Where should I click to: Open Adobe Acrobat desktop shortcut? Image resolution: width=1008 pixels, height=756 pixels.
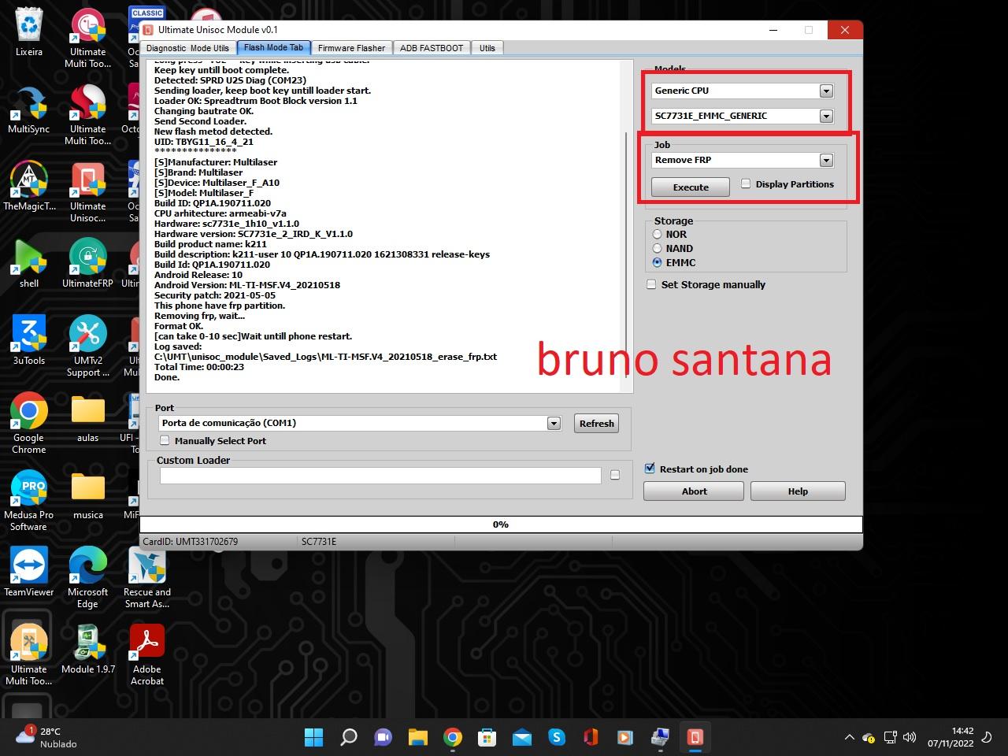(x=147, y=654)
